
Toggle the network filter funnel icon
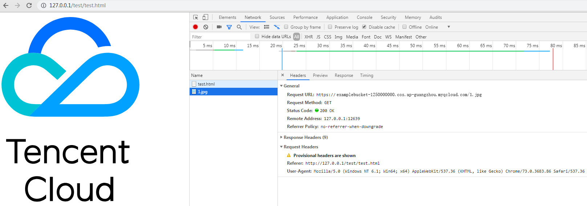point(229,27)
